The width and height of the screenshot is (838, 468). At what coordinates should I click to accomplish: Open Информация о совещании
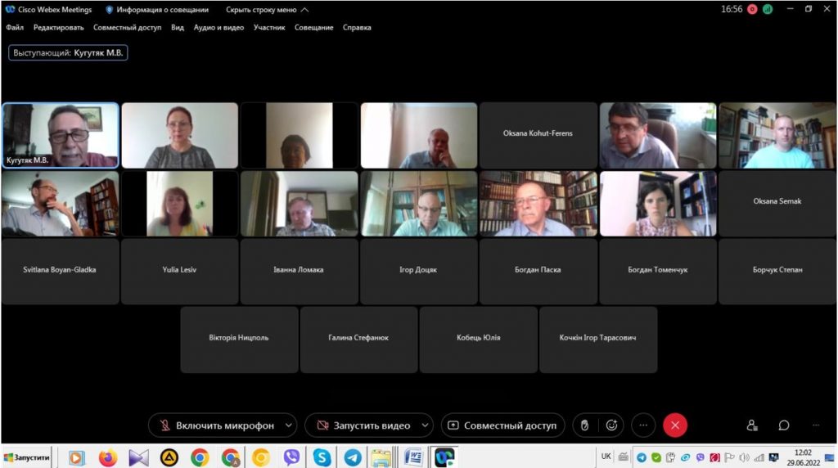coord(157,10)
